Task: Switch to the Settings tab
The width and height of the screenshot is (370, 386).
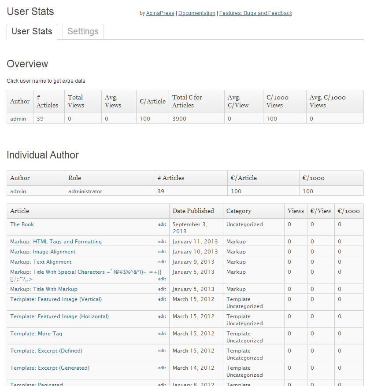Action: point(83,32)
